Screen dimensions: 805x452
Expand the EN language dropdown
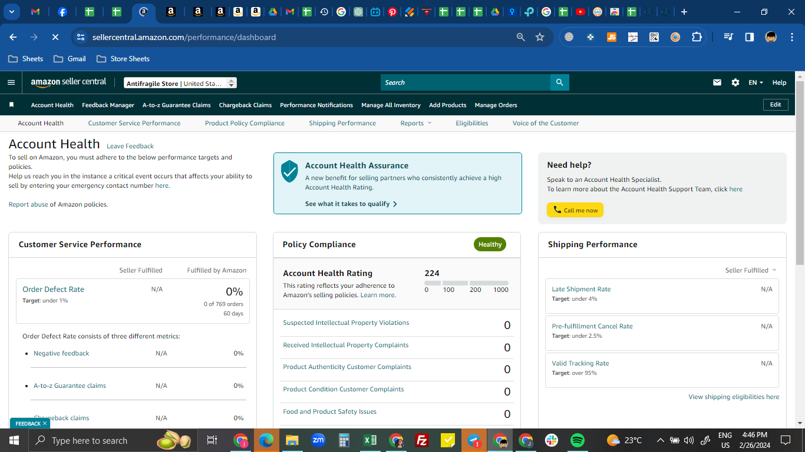[755, 82]
